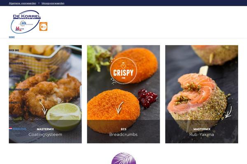Click the purple palm leaf logo

tap(123, 158)
